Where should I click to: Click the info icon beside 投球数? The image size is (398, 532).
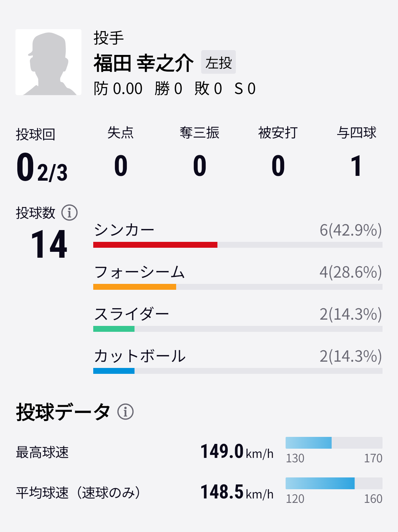click(69, 213)
